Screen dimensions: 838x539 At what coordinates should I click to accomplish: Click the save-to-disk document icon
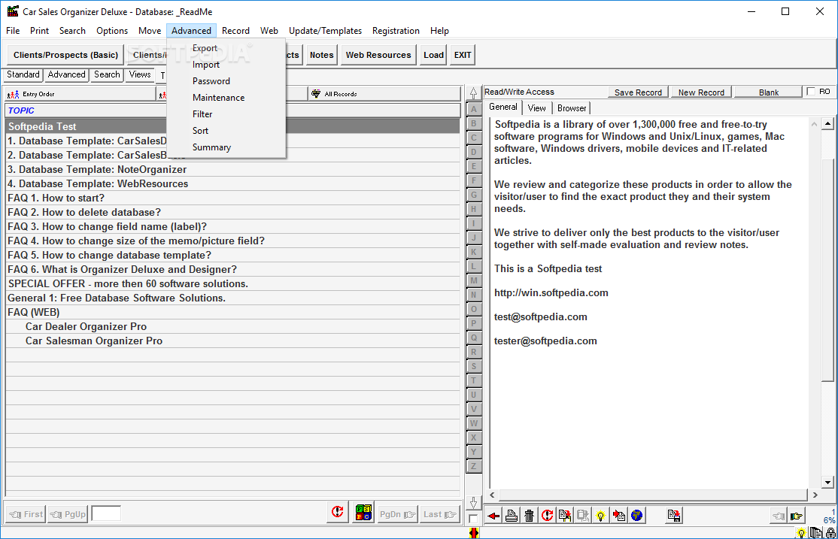click(x=674, y=516)
